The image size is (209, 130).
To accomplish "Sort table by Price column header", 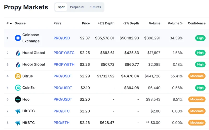I will point(86,23).
